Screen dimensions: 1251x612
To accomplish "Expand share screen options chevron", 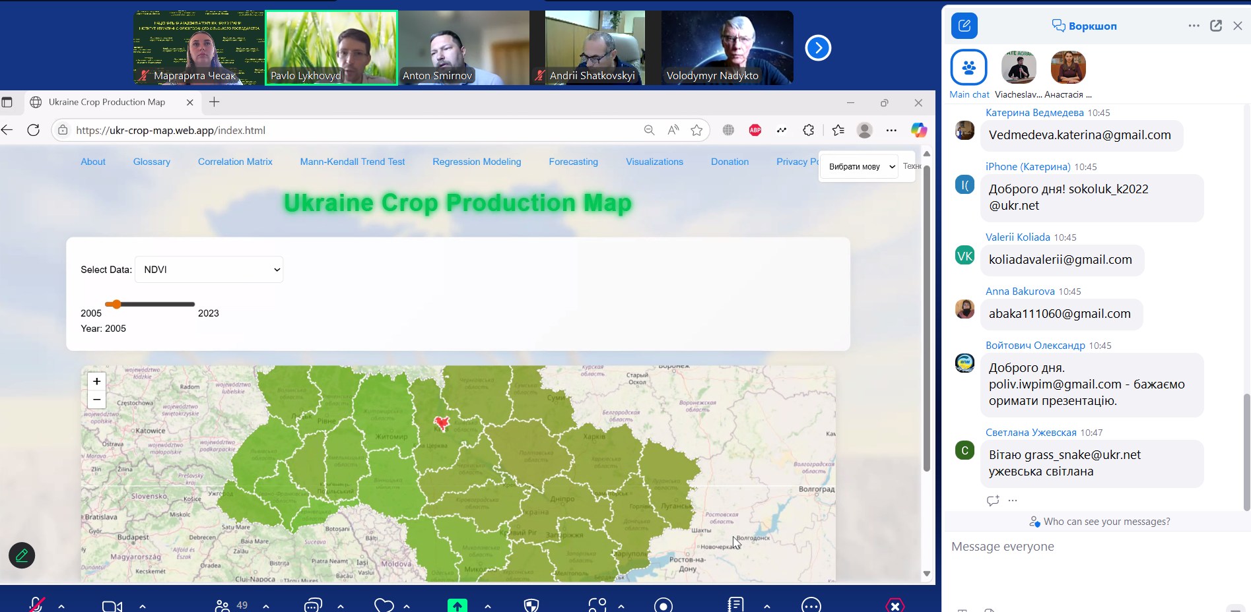I will [x=488, y=606].
